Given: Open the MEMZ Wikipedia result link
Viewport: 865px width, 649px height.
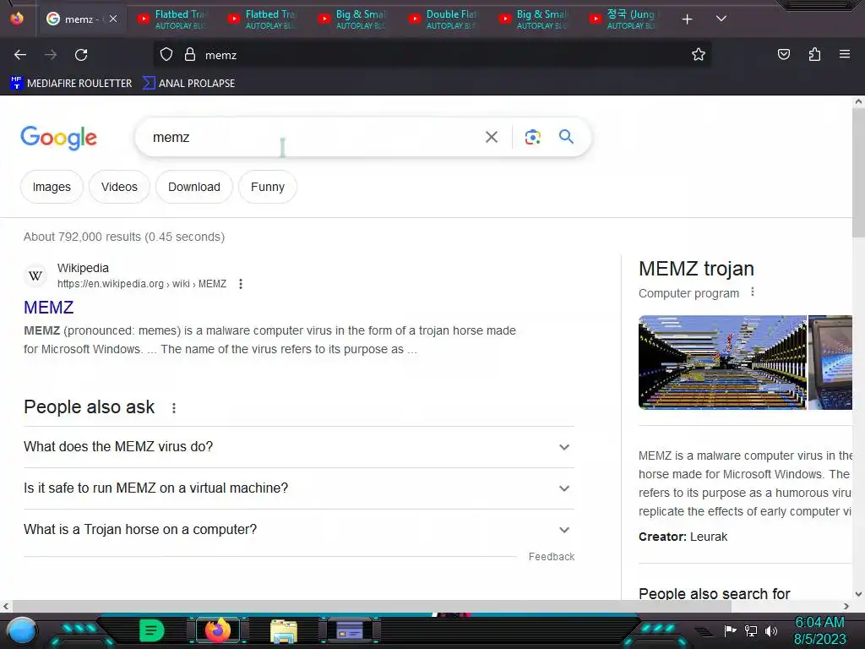Looking at the screenshot, I should [48, 308].
